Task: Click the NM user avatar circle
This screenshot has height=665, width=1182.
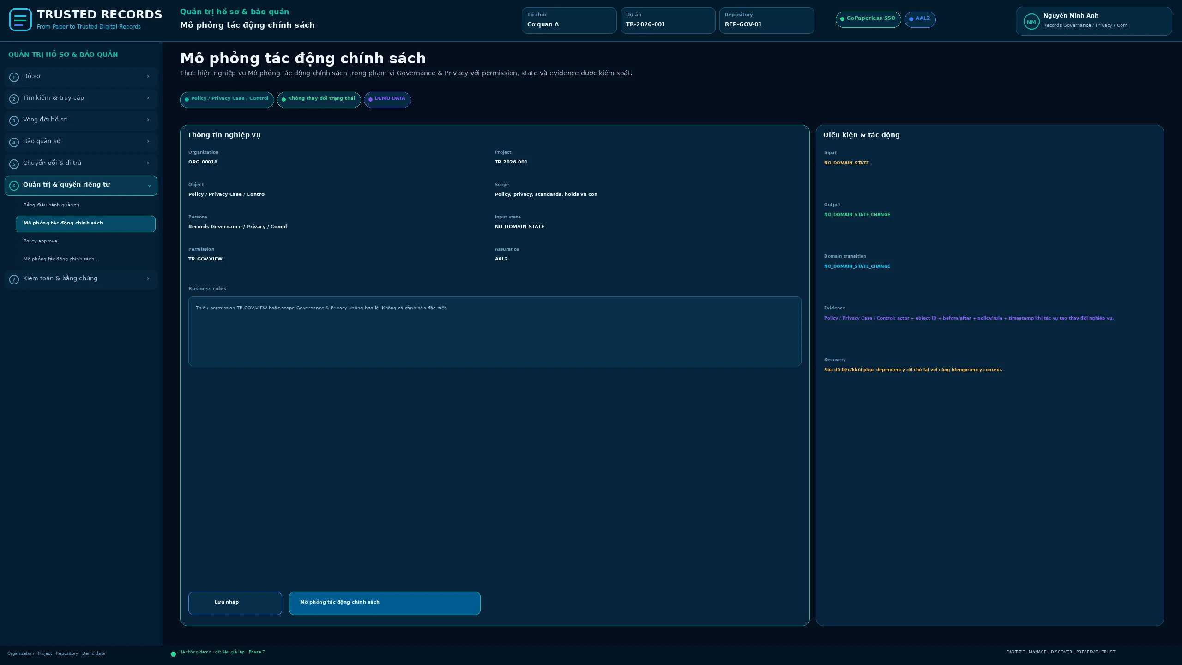Action: click(1031, 22)
